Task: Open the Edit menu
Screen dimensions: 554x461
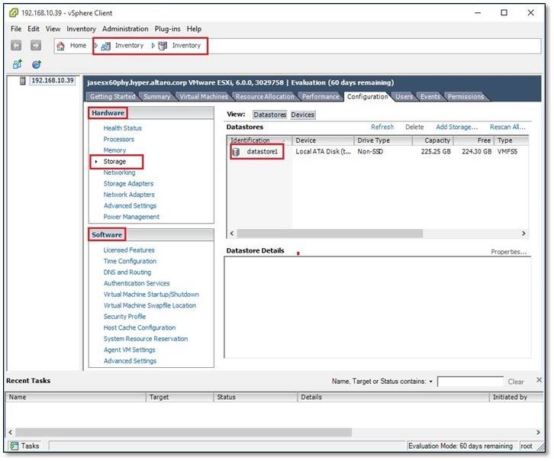Action: (x=34, y=29)
